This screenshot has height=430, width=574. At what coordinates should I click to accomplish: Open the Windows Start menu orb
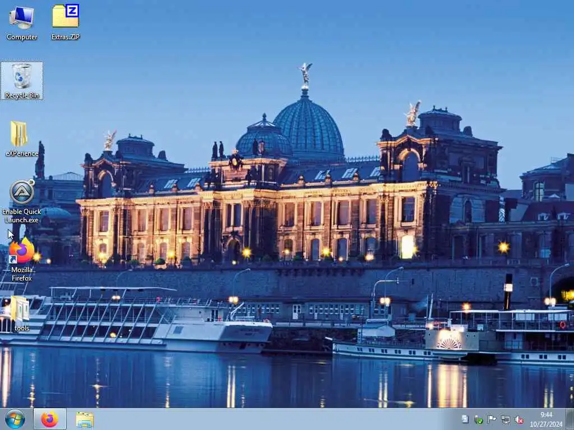[15, 419]
